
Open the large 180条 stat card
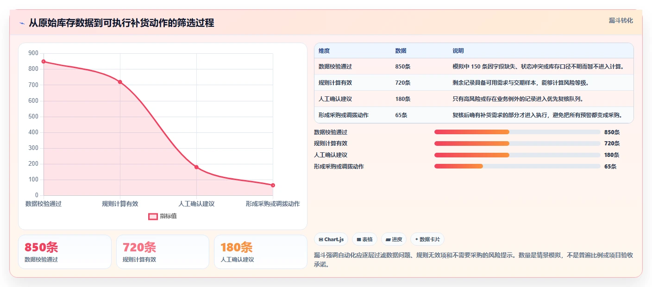(261, 252)
